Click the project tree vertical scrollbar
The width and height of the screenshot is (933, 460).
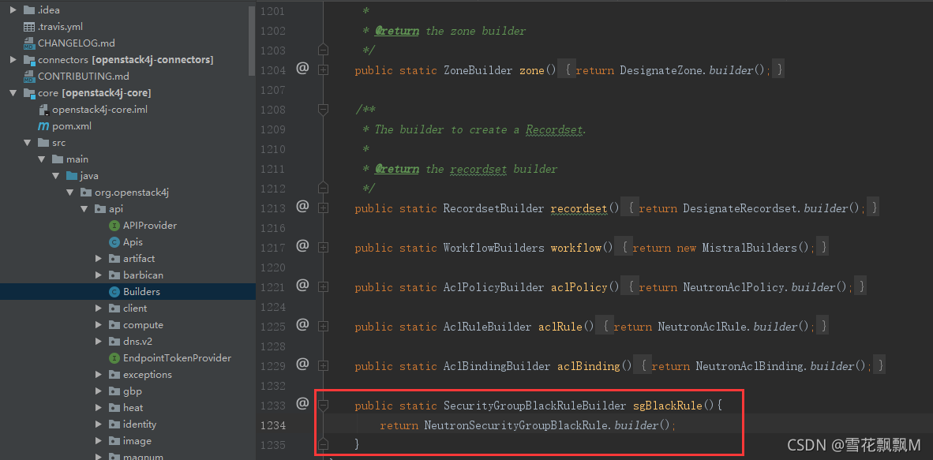pos(253,40)
